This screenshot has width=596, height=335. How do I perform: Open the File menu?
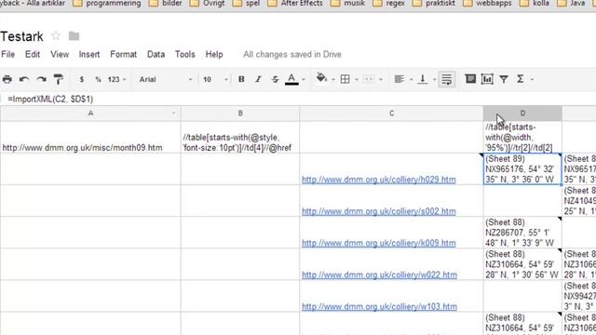tap(8, 54)
